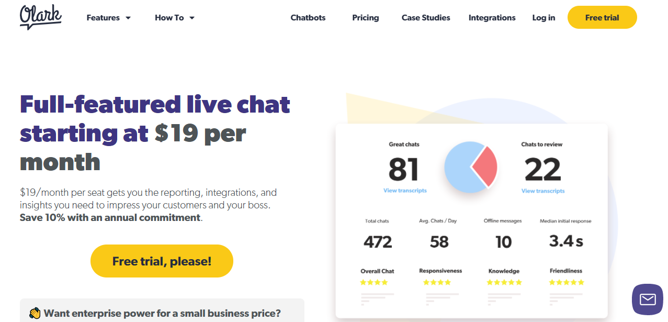Go to the Pricing page

(x=365, y=17)
